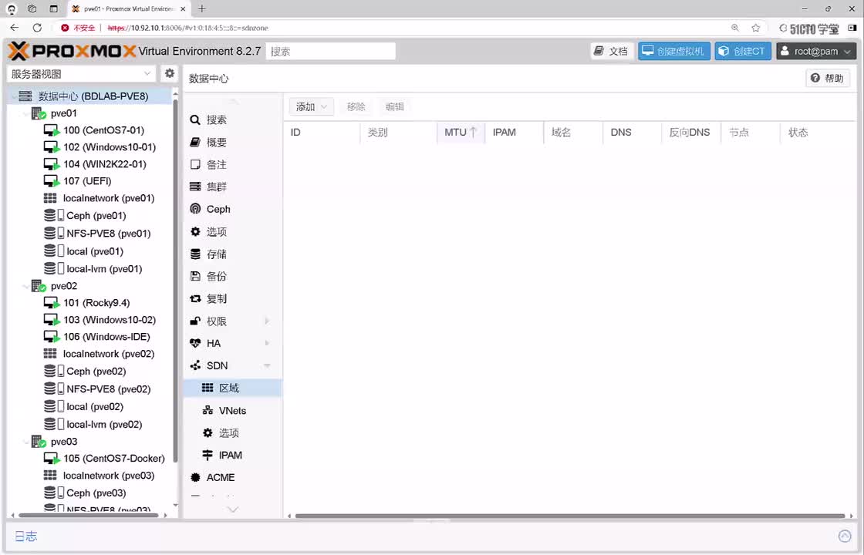Open the 添加 zone dropdown

312,107
